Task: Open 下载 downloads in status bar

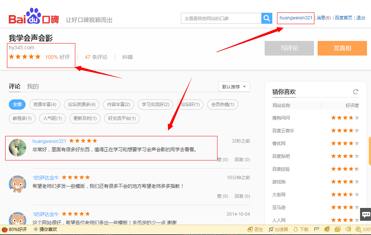Action: click(301, 229)
